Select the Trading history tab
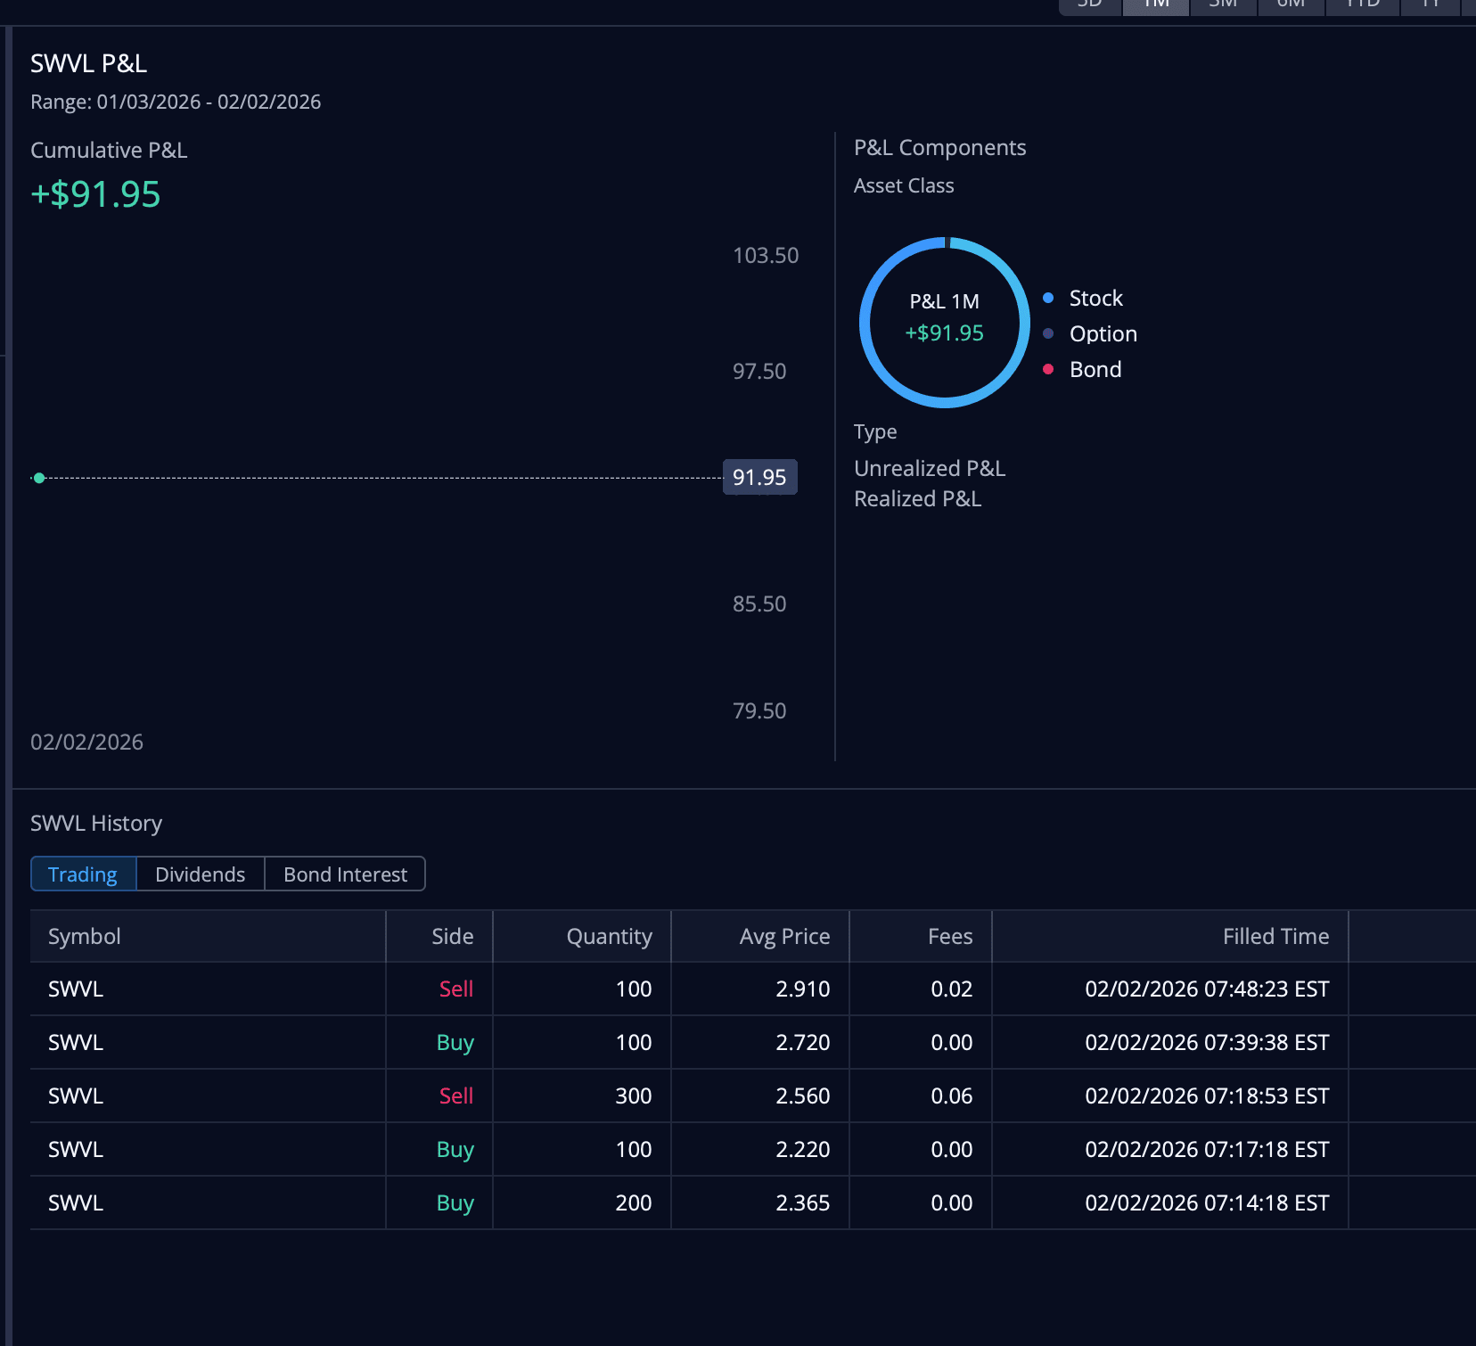 (83, 874)
